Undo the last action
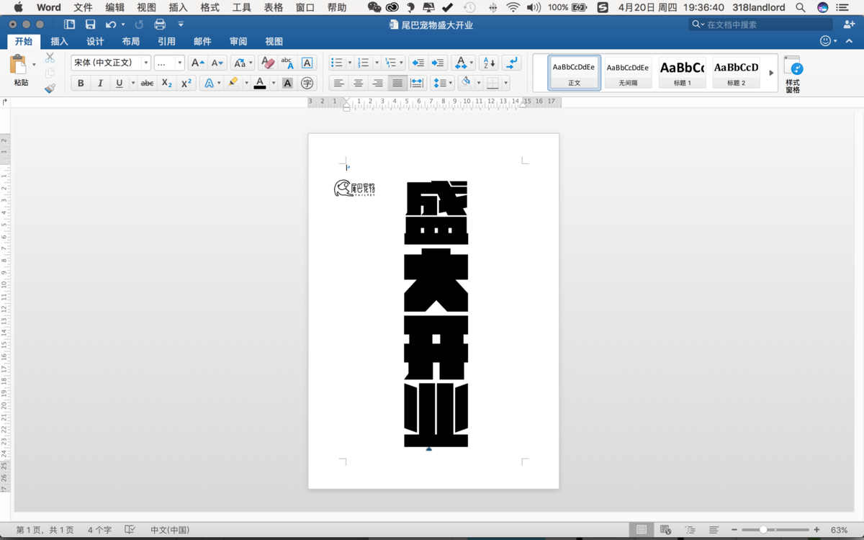The image size is (864, 540). pyautogui.click(x=110, y=24)
